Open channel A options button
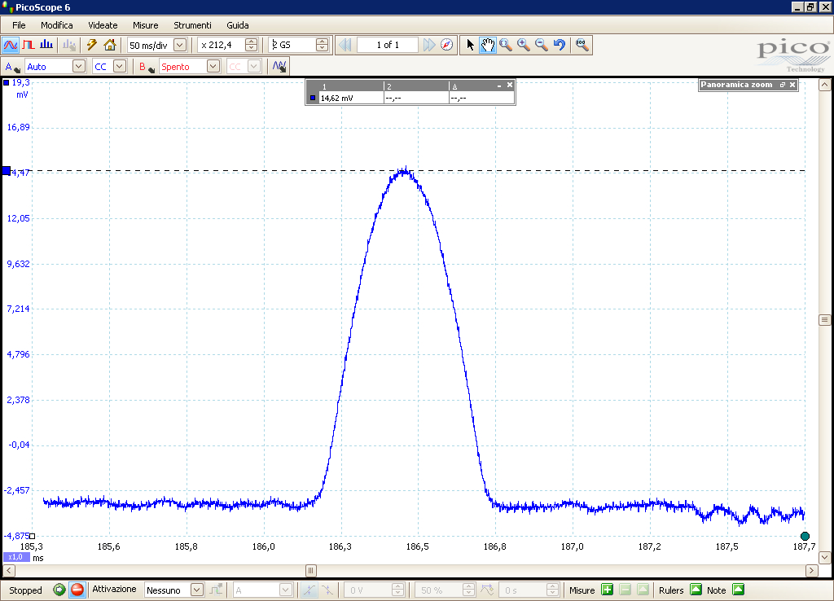Screen dimensions: 834x601 coord(12,67)
